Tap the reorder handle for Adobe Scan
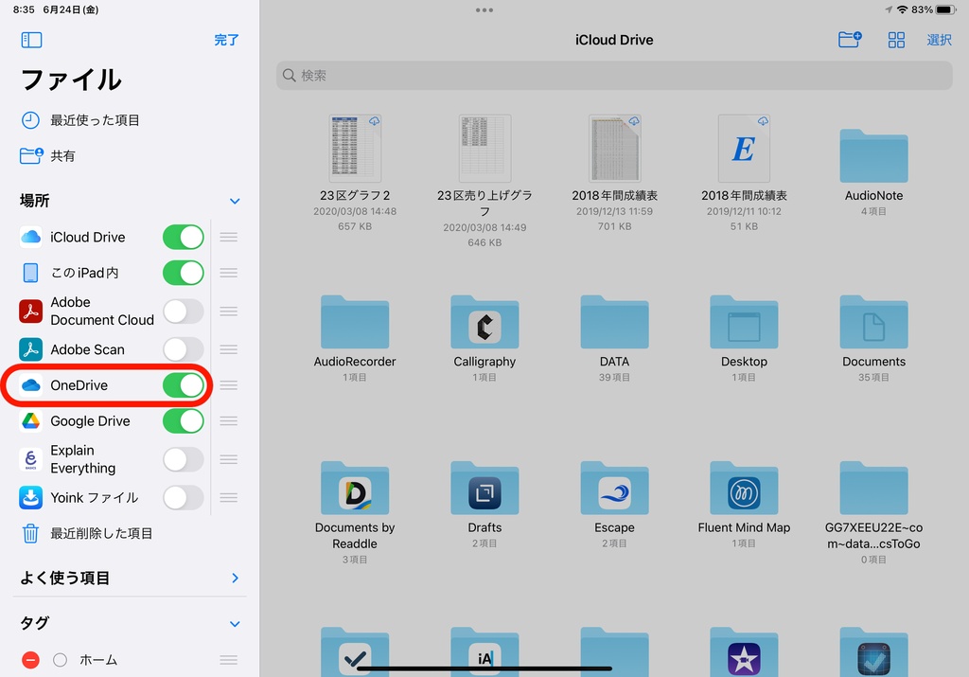Viewport: 969px width, 677px height. pos(229,349)
